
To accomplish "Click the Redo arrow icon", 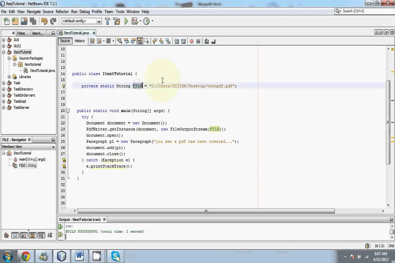I will [x=53, y=22].
